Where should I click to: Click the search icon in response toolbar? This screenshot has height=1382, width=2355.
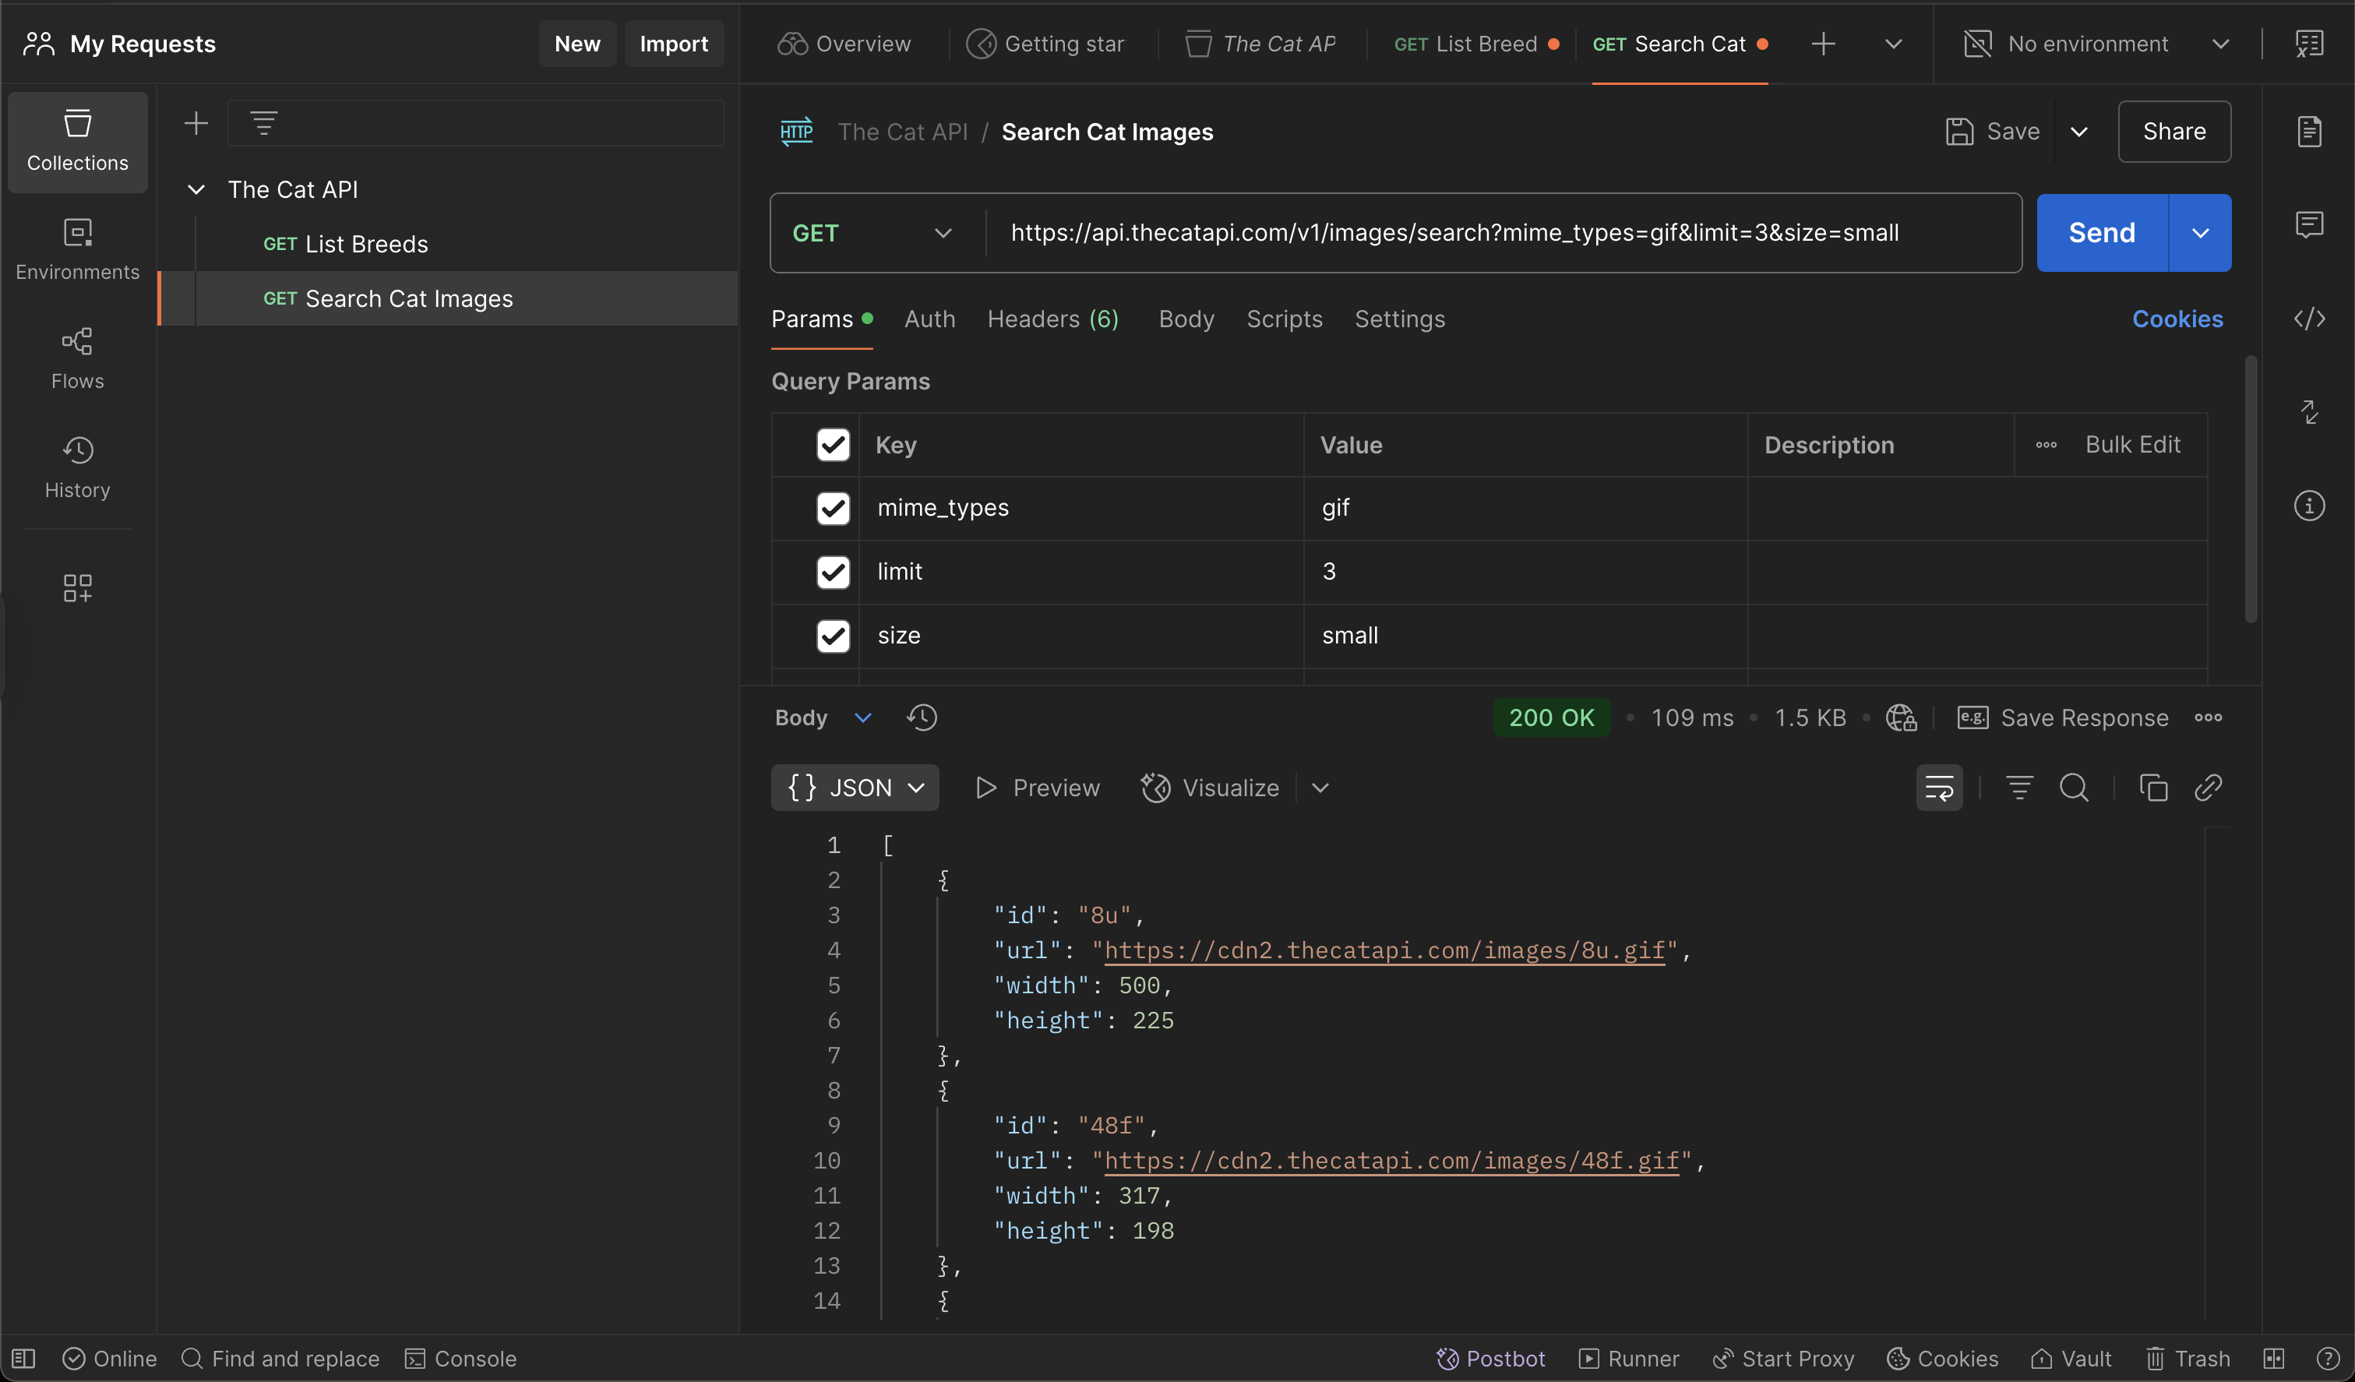2074,788
